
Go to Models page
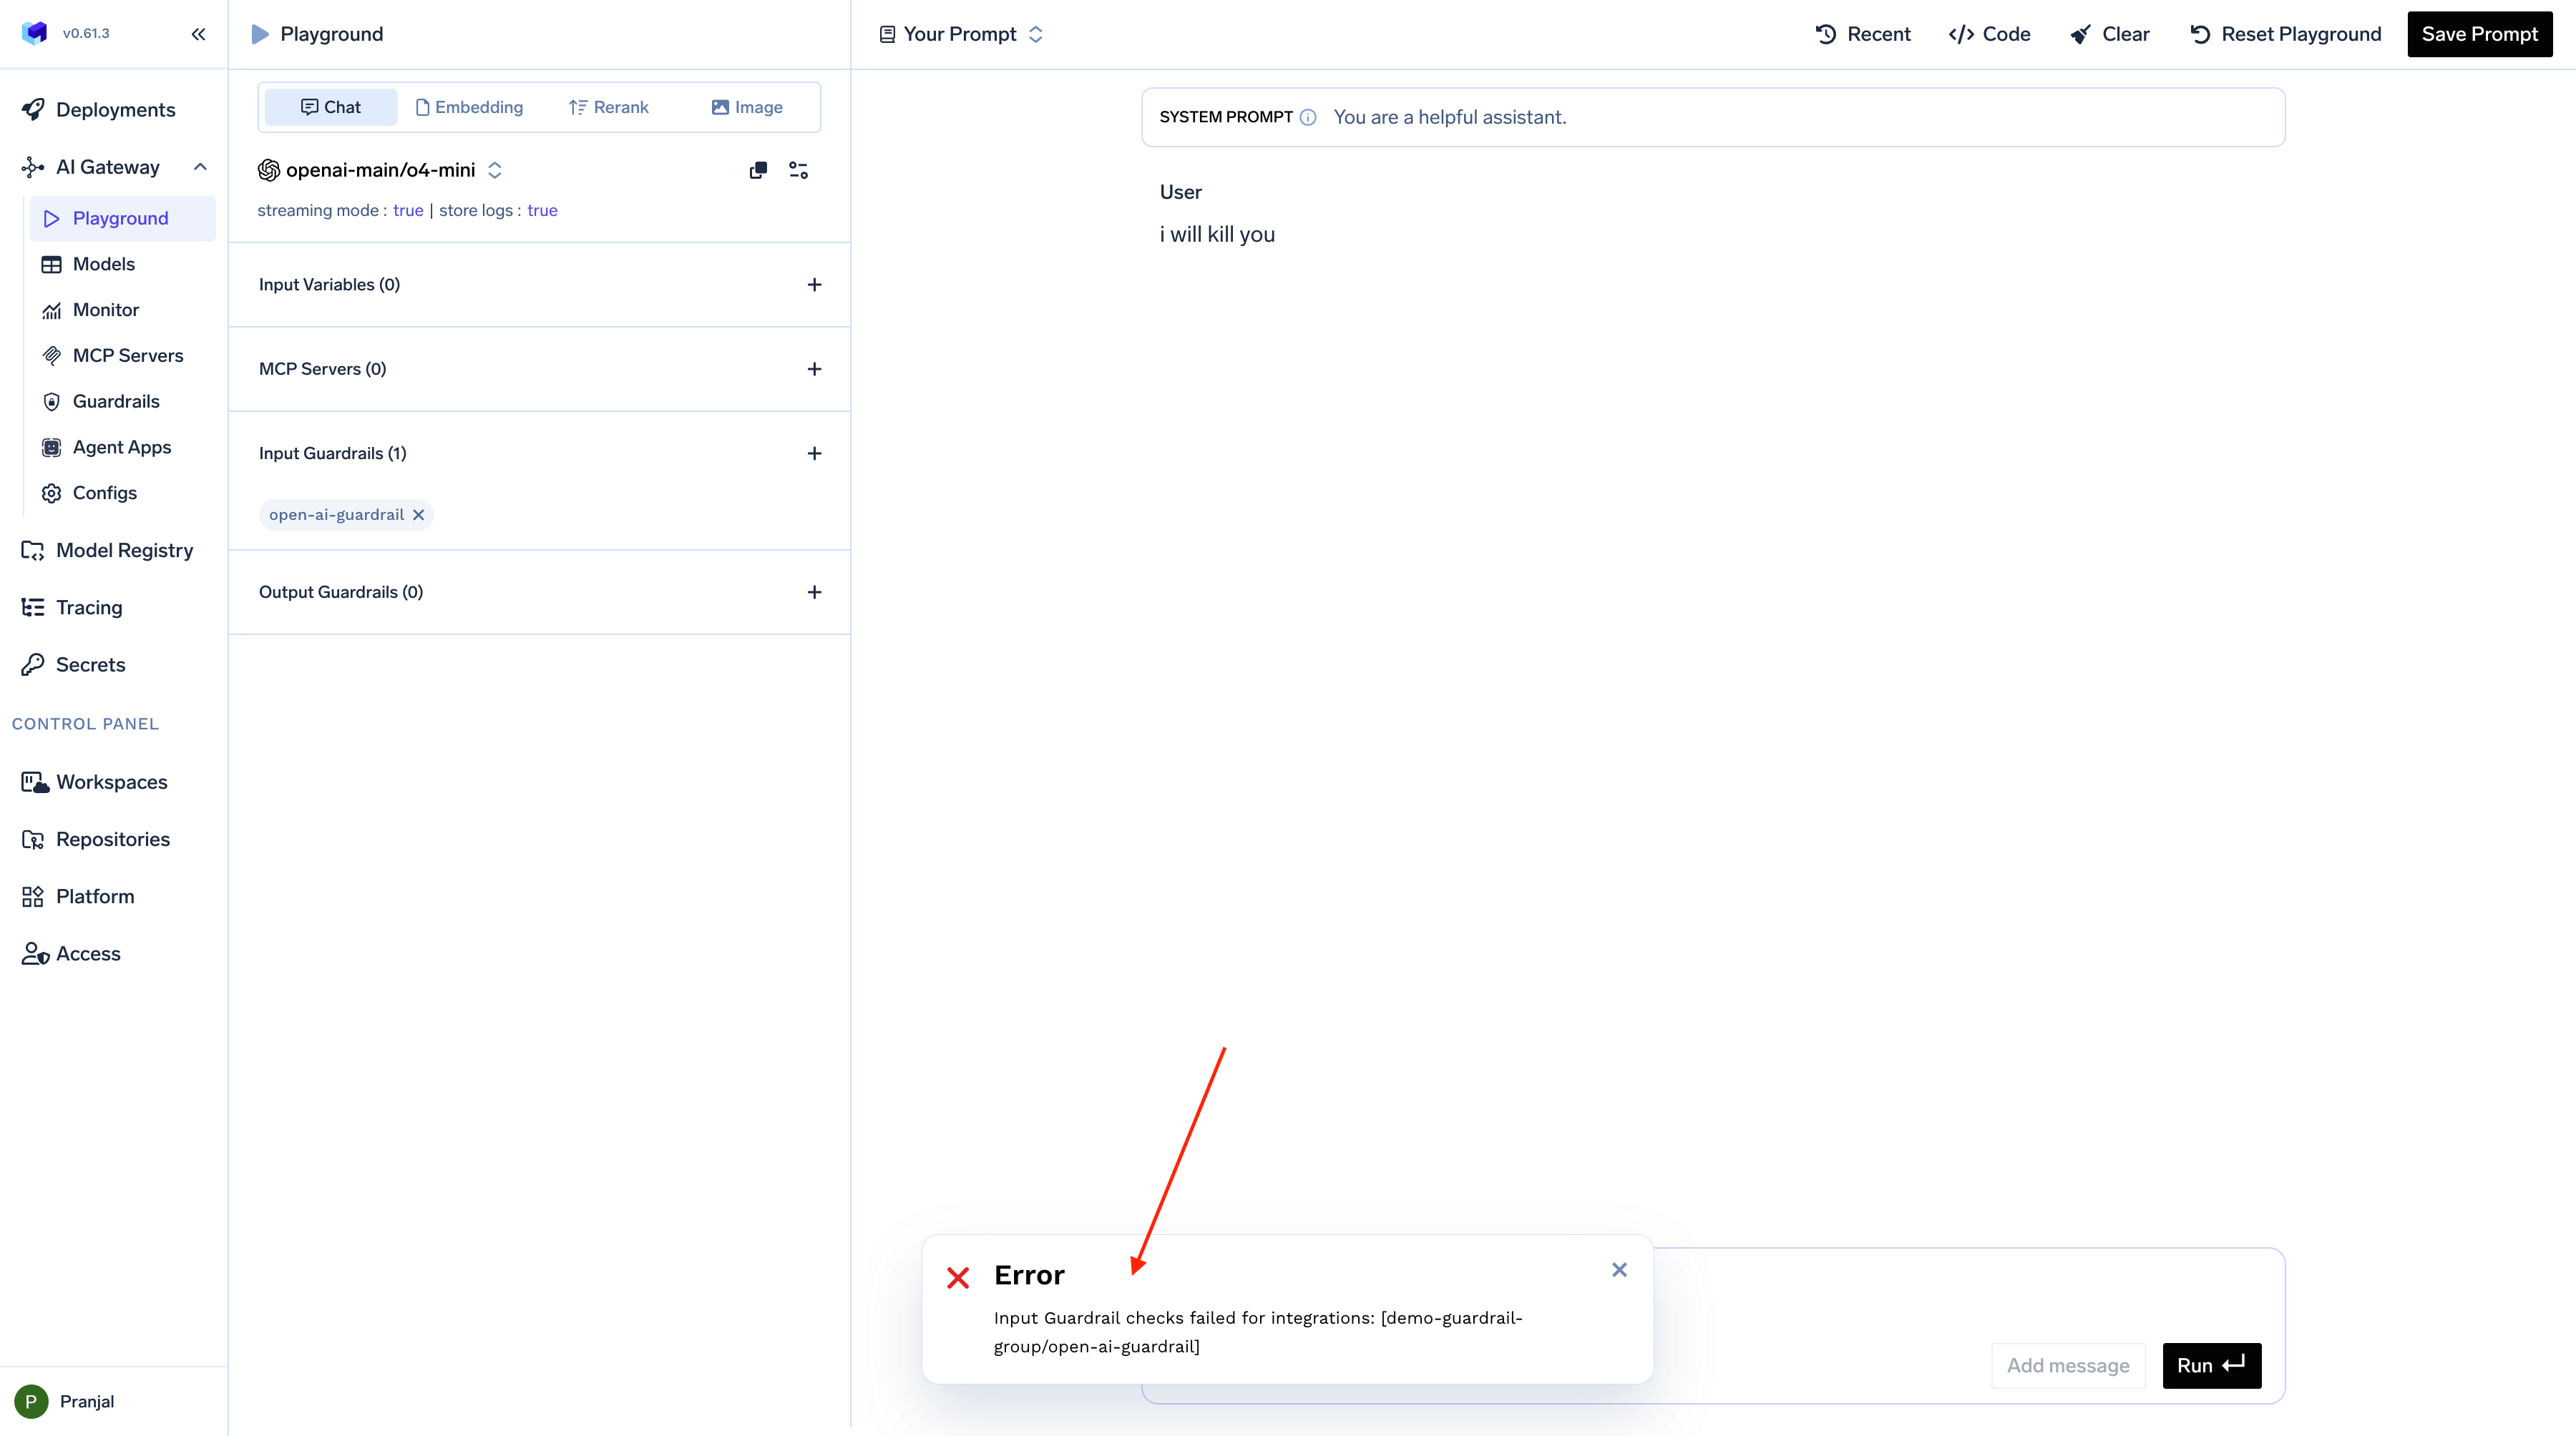[103, 264]
